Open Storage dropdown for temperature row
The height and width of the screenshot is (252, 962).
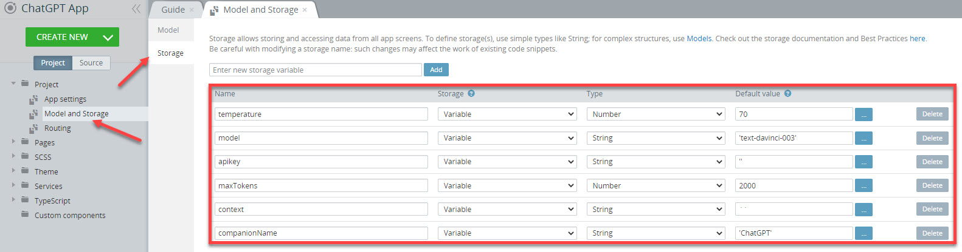pyautogui.click(x=507, y=114)
